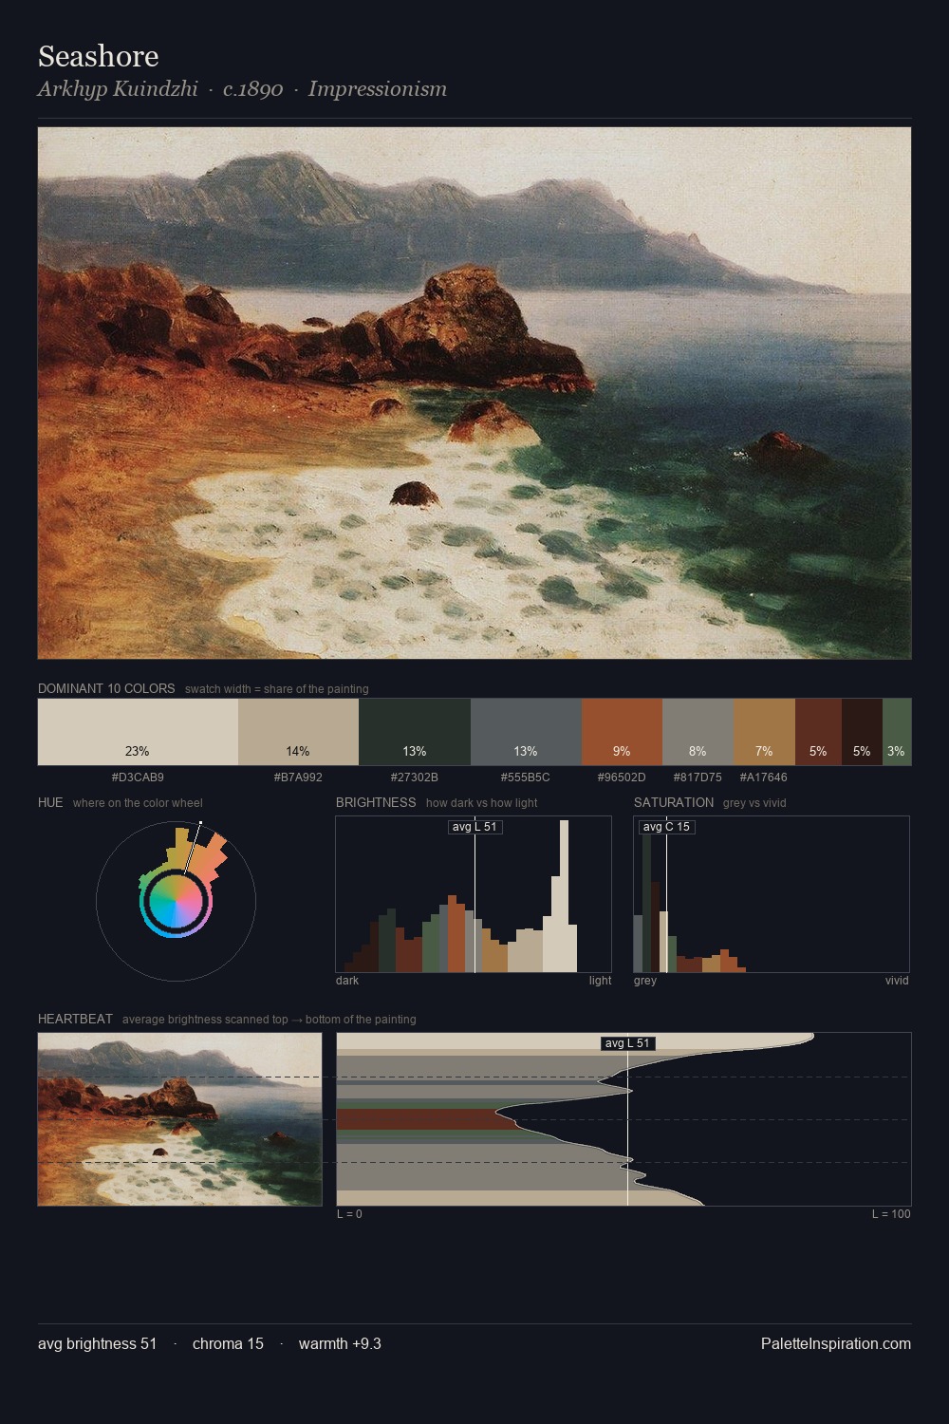
Task: Click the hex code label #817D75
Action: (x=698, y=778)
